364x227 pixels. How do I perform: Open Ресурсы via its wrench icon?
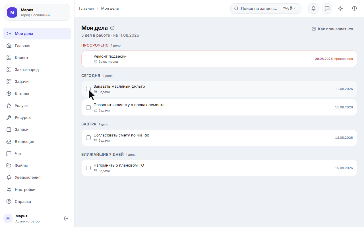click(x=9, y=117)
